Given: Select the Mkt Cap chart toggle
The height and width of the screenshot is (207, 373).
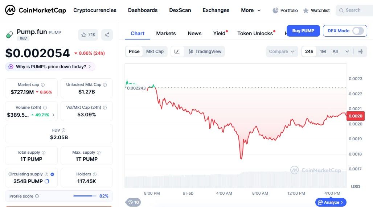Looking at the screenshot, I should pos(155,51).
